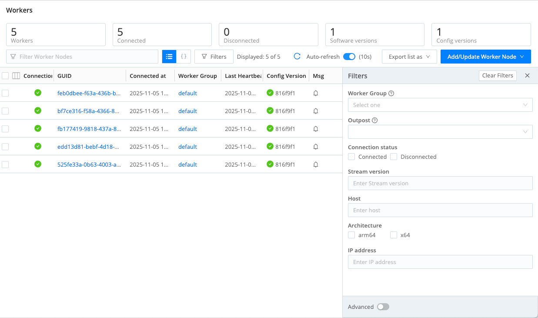Switch to list view icon
Screen dimensions: 538x318
[x=169, y=57]
